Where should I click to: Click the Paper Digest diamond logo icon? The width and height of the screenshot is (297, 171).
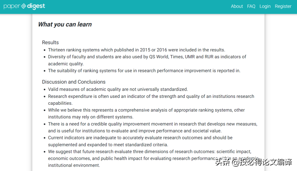click(x=24, y=6)
